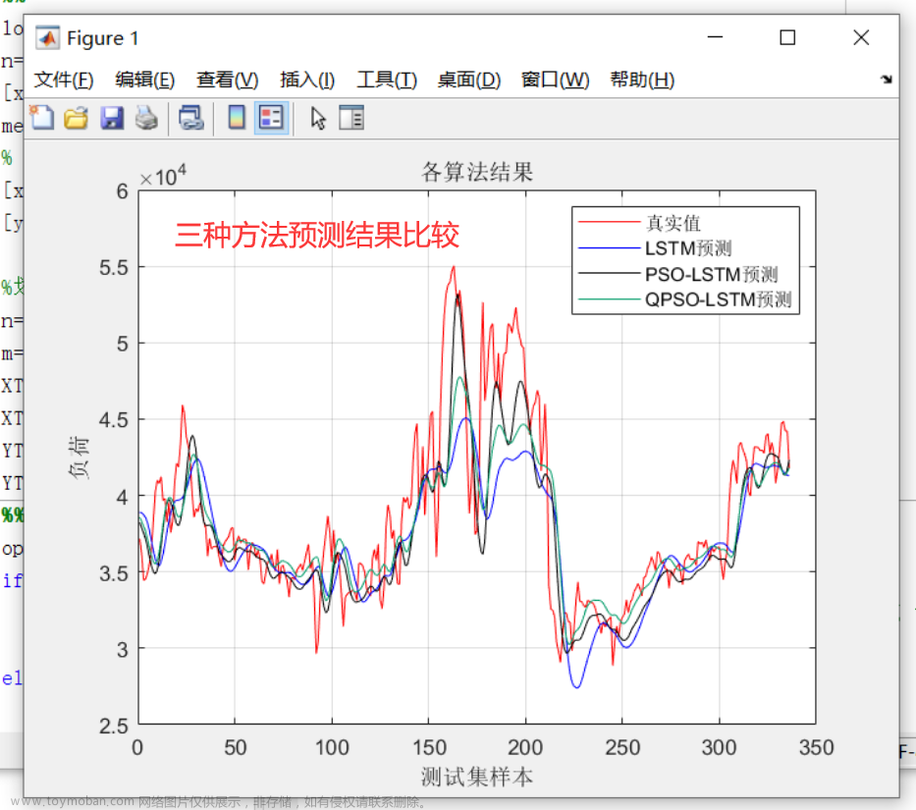Minimize the Figure 1 window
This screenshot has width=916, height=810.
[715, 37]
